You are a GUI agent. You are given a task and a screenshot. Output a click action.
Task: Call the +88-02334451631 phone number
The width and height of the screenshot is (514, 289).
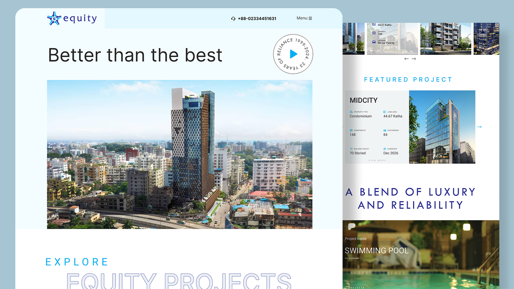coord(257,19)
